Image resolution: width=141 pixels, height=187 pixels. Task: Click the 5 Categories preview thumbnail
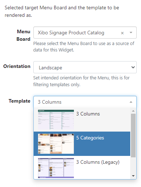pyautogui.click(x=56, y=144)
